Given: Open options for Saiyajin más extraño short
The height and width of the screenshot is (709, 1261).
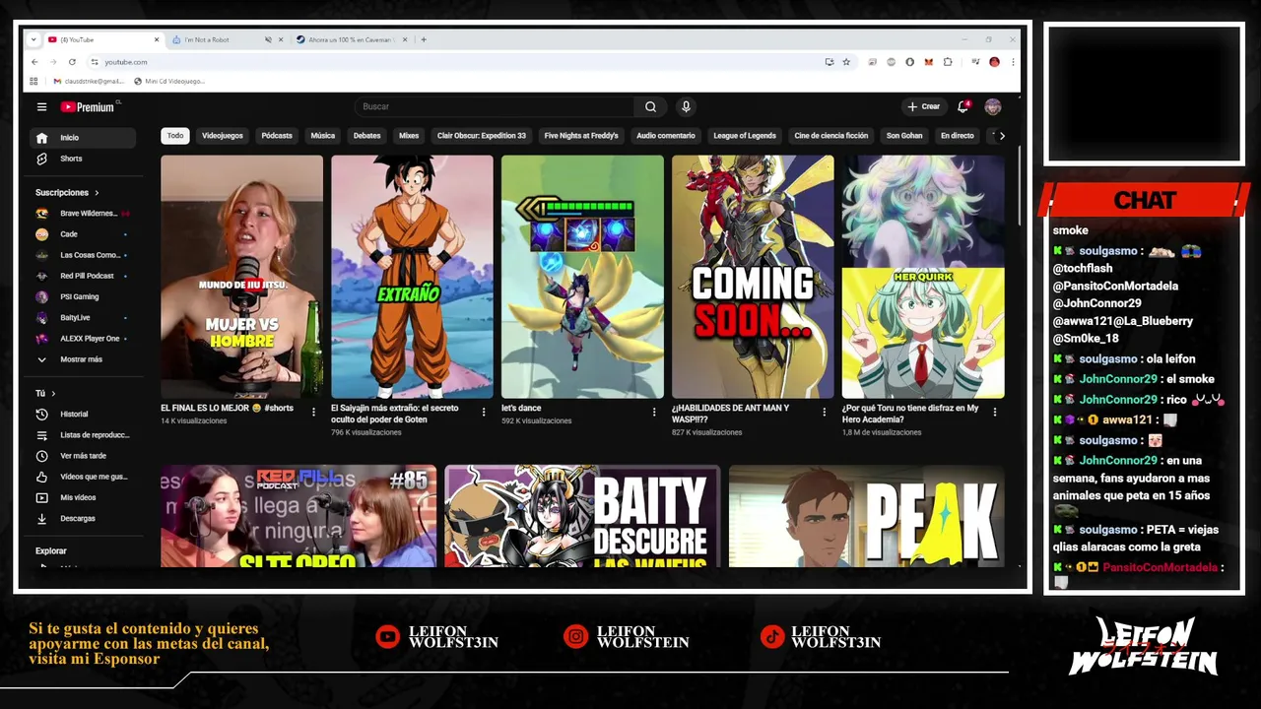Looking at the screenshot, I should tap(484, 413).
